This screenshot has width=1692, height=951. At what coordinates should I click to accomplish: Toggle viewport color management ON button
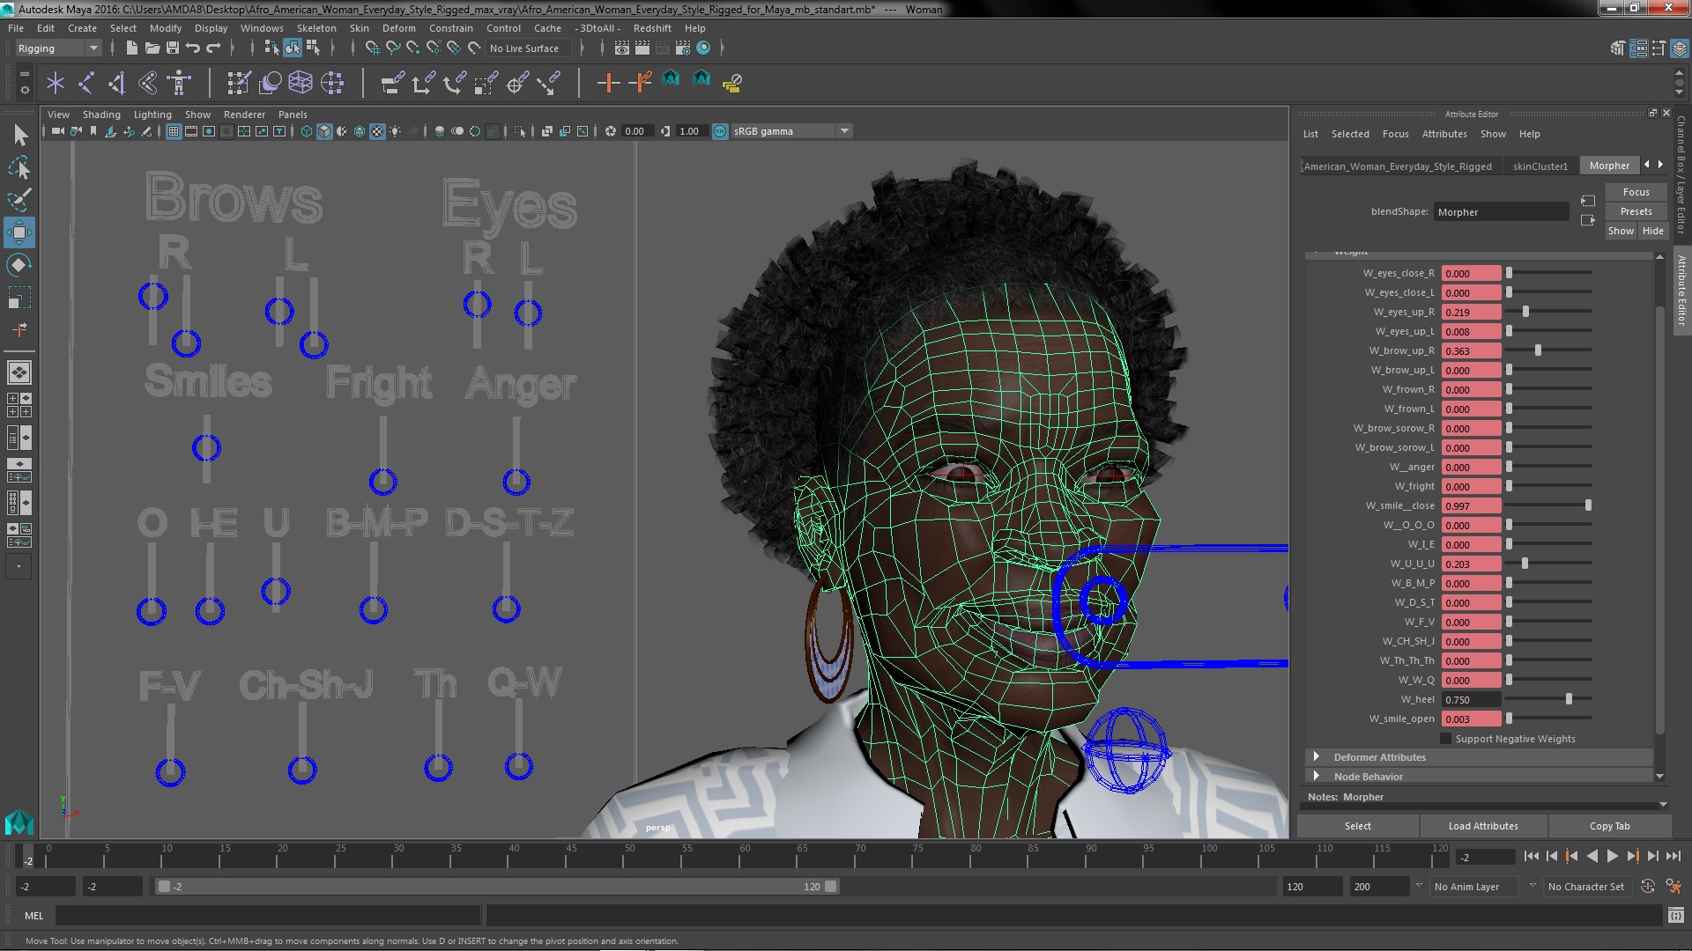(x=720, y=131)
